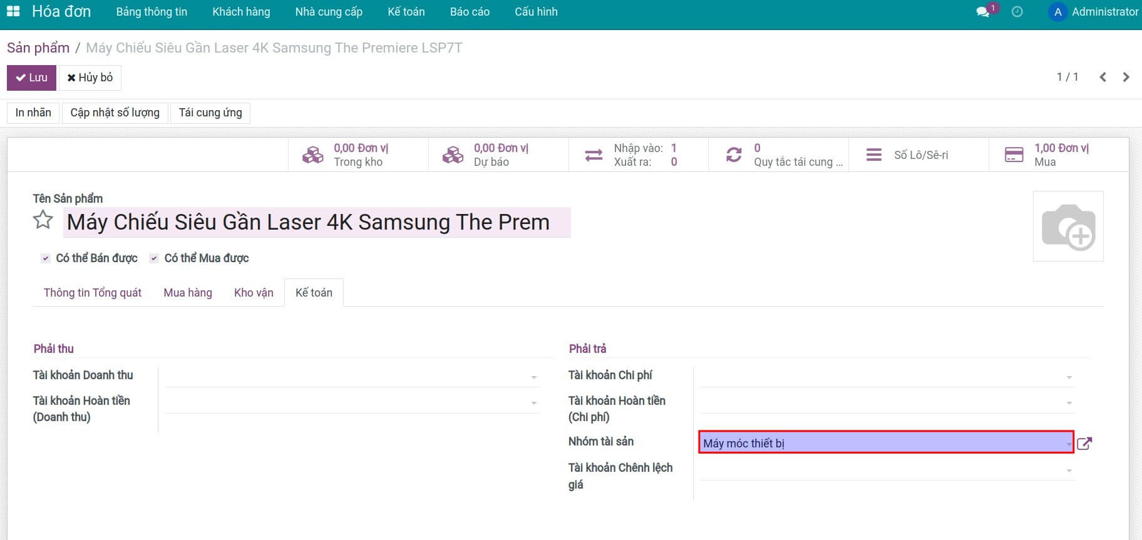Viewport: 1142px width, 540px height.
Task: Switch to the Kho vận tab
Action: (x=254, y=293)
